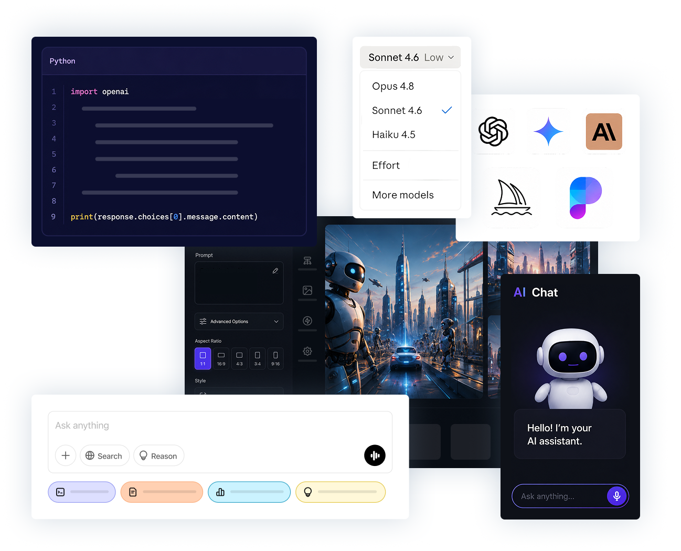Click the OpenAI logo icon
This screenshot has width=681, height=551.
click(x=493, y=131)
